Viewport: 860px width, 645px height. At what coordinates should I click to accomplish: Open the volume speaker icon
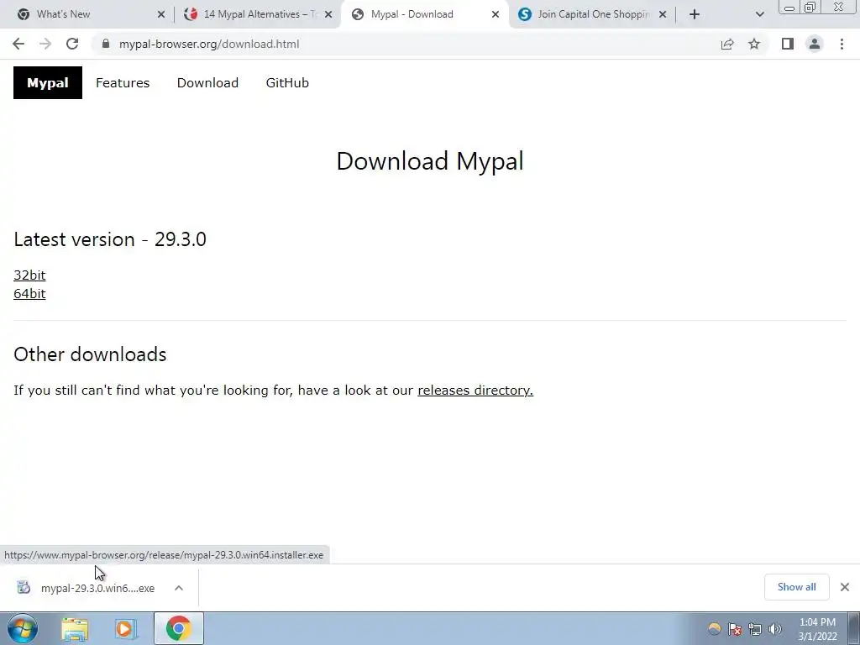click(775, 629)
